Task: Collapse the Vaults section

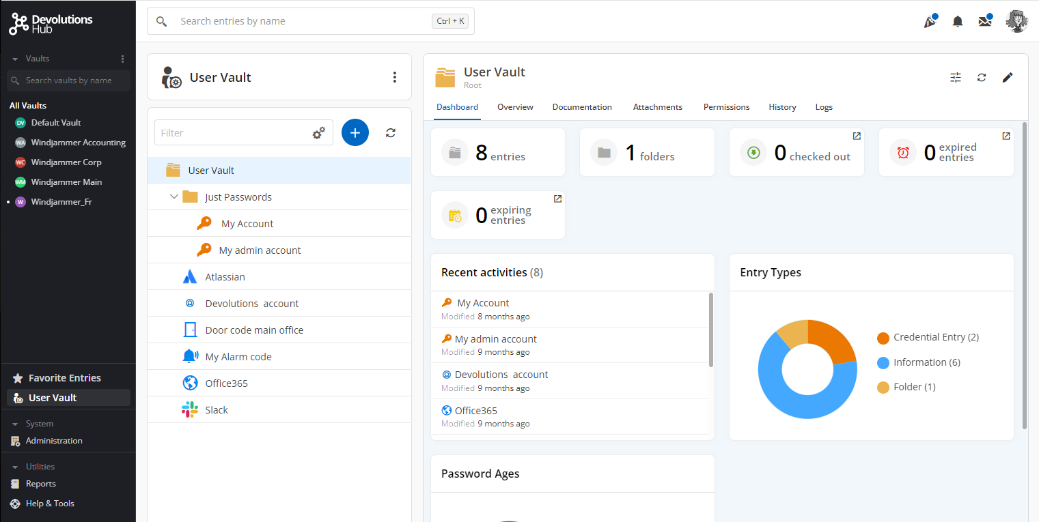Action: [x=15, y=59]
